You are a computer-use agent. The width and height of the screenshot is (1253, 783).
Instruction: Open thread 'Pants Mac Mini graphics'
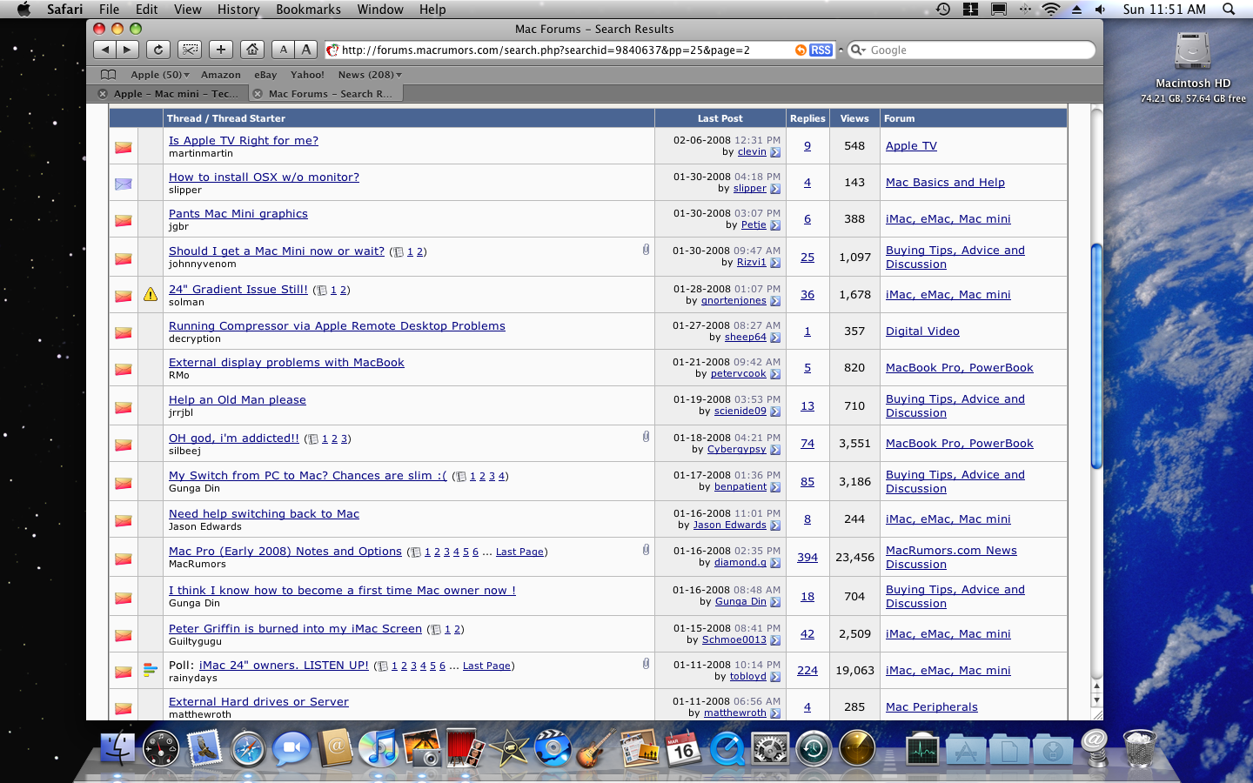coord(238,213)
